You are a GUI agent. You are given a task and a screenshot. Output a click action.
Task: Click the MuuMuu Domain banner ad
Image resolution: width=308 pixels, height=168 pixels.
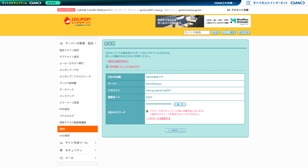point(203,21)
